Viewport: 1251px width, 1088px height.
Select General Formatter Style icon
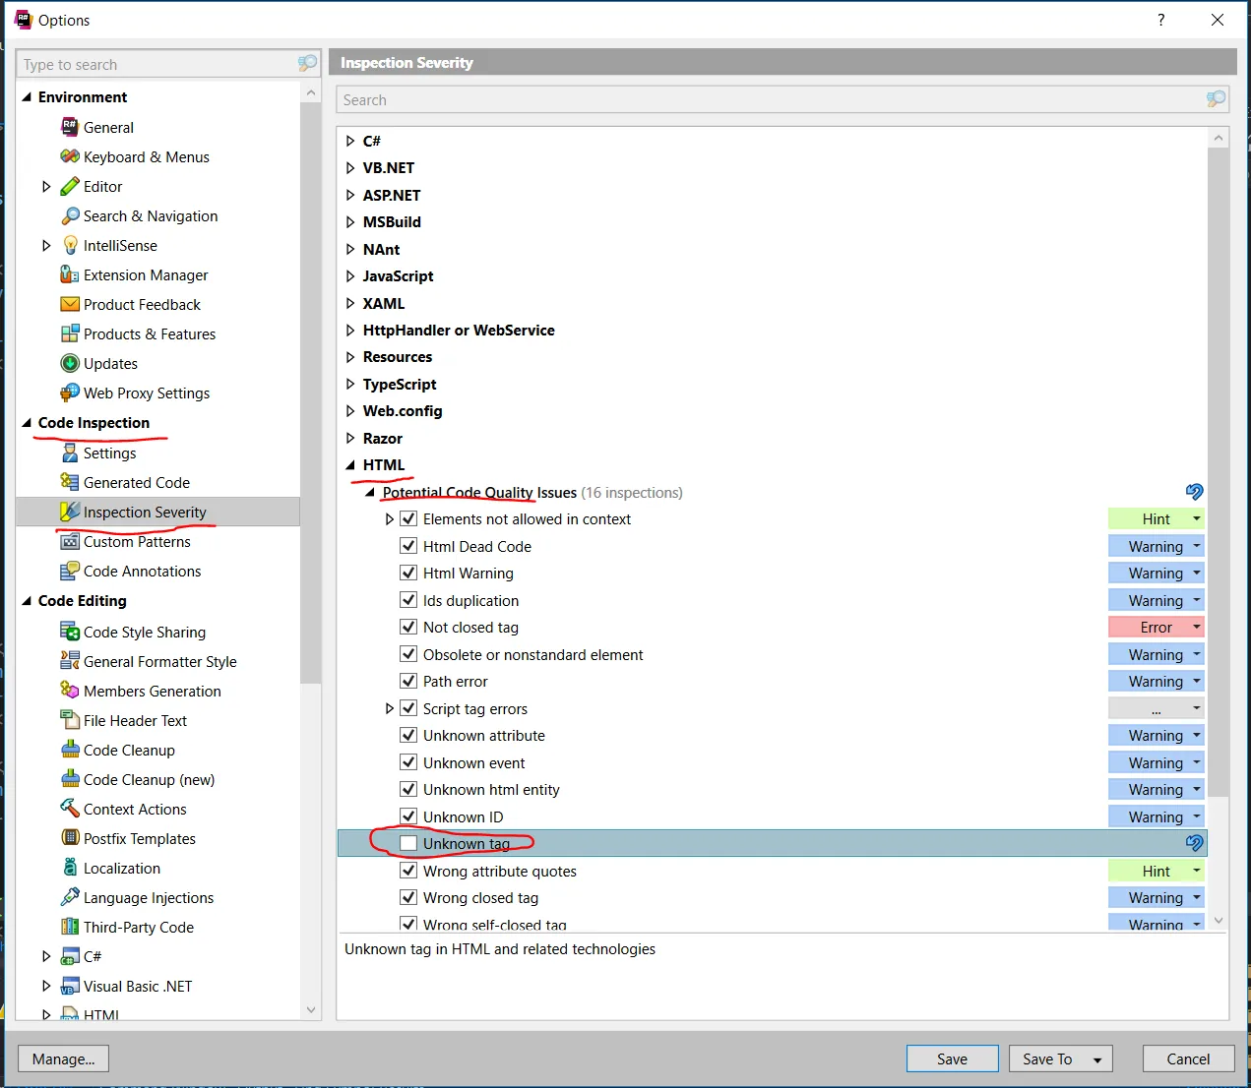point(70,661)
